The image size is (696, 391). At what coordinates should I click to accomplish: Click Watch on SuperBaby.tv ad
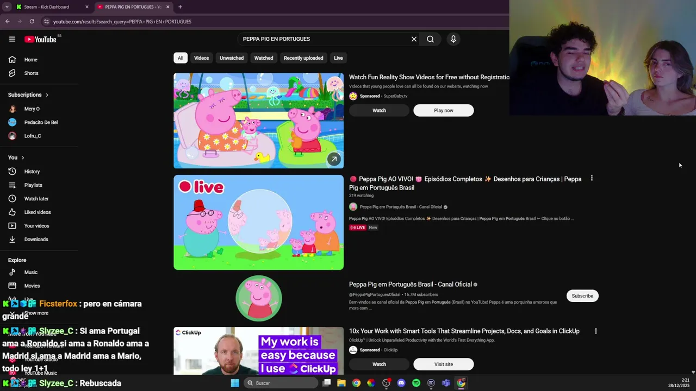coord(379,110)
